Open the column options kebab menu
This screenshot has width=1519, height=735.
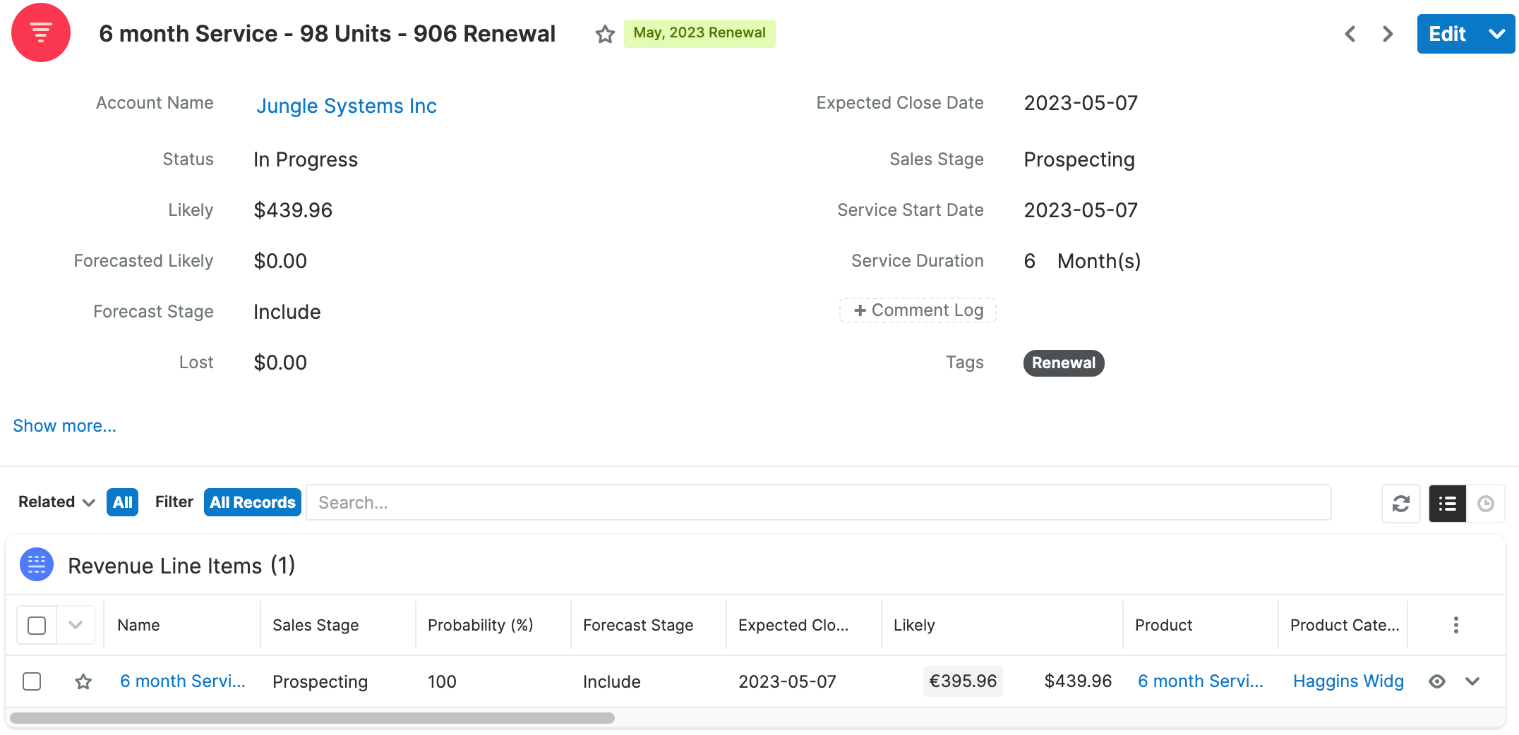click(x=1455, y=625)
